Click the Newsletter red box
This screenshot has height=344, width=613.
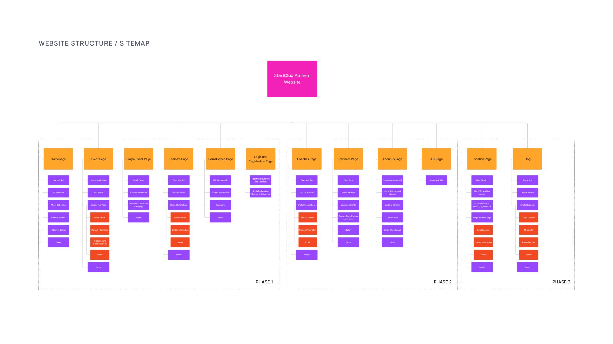click(529, 230)
